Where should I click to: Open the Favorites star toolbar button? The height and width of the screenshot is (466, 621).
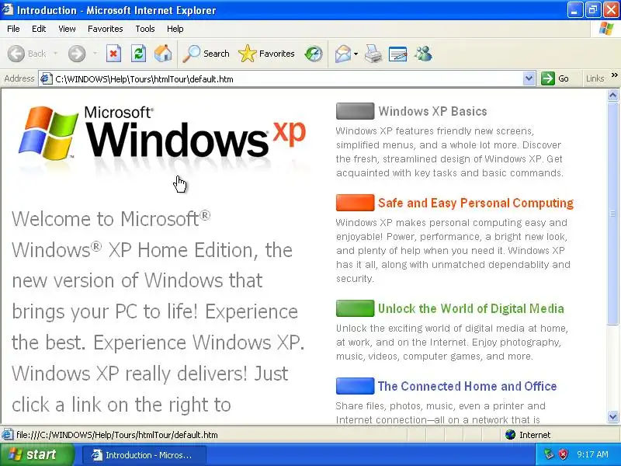pyautogui.click(x=267, y=54)
